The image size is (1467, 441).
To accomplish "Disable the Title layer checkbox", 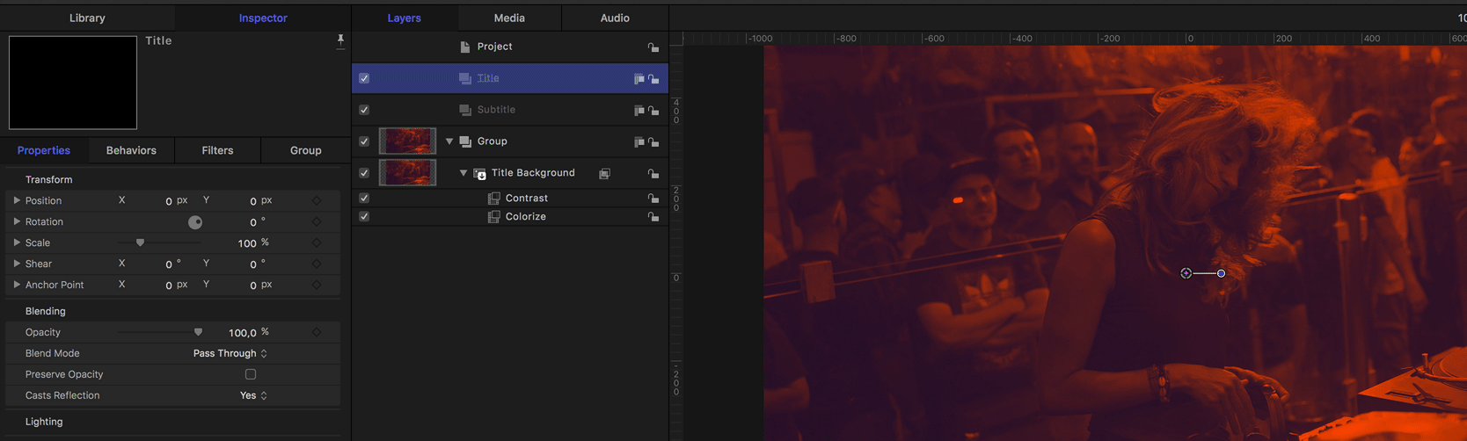I will tap(364, 78).
